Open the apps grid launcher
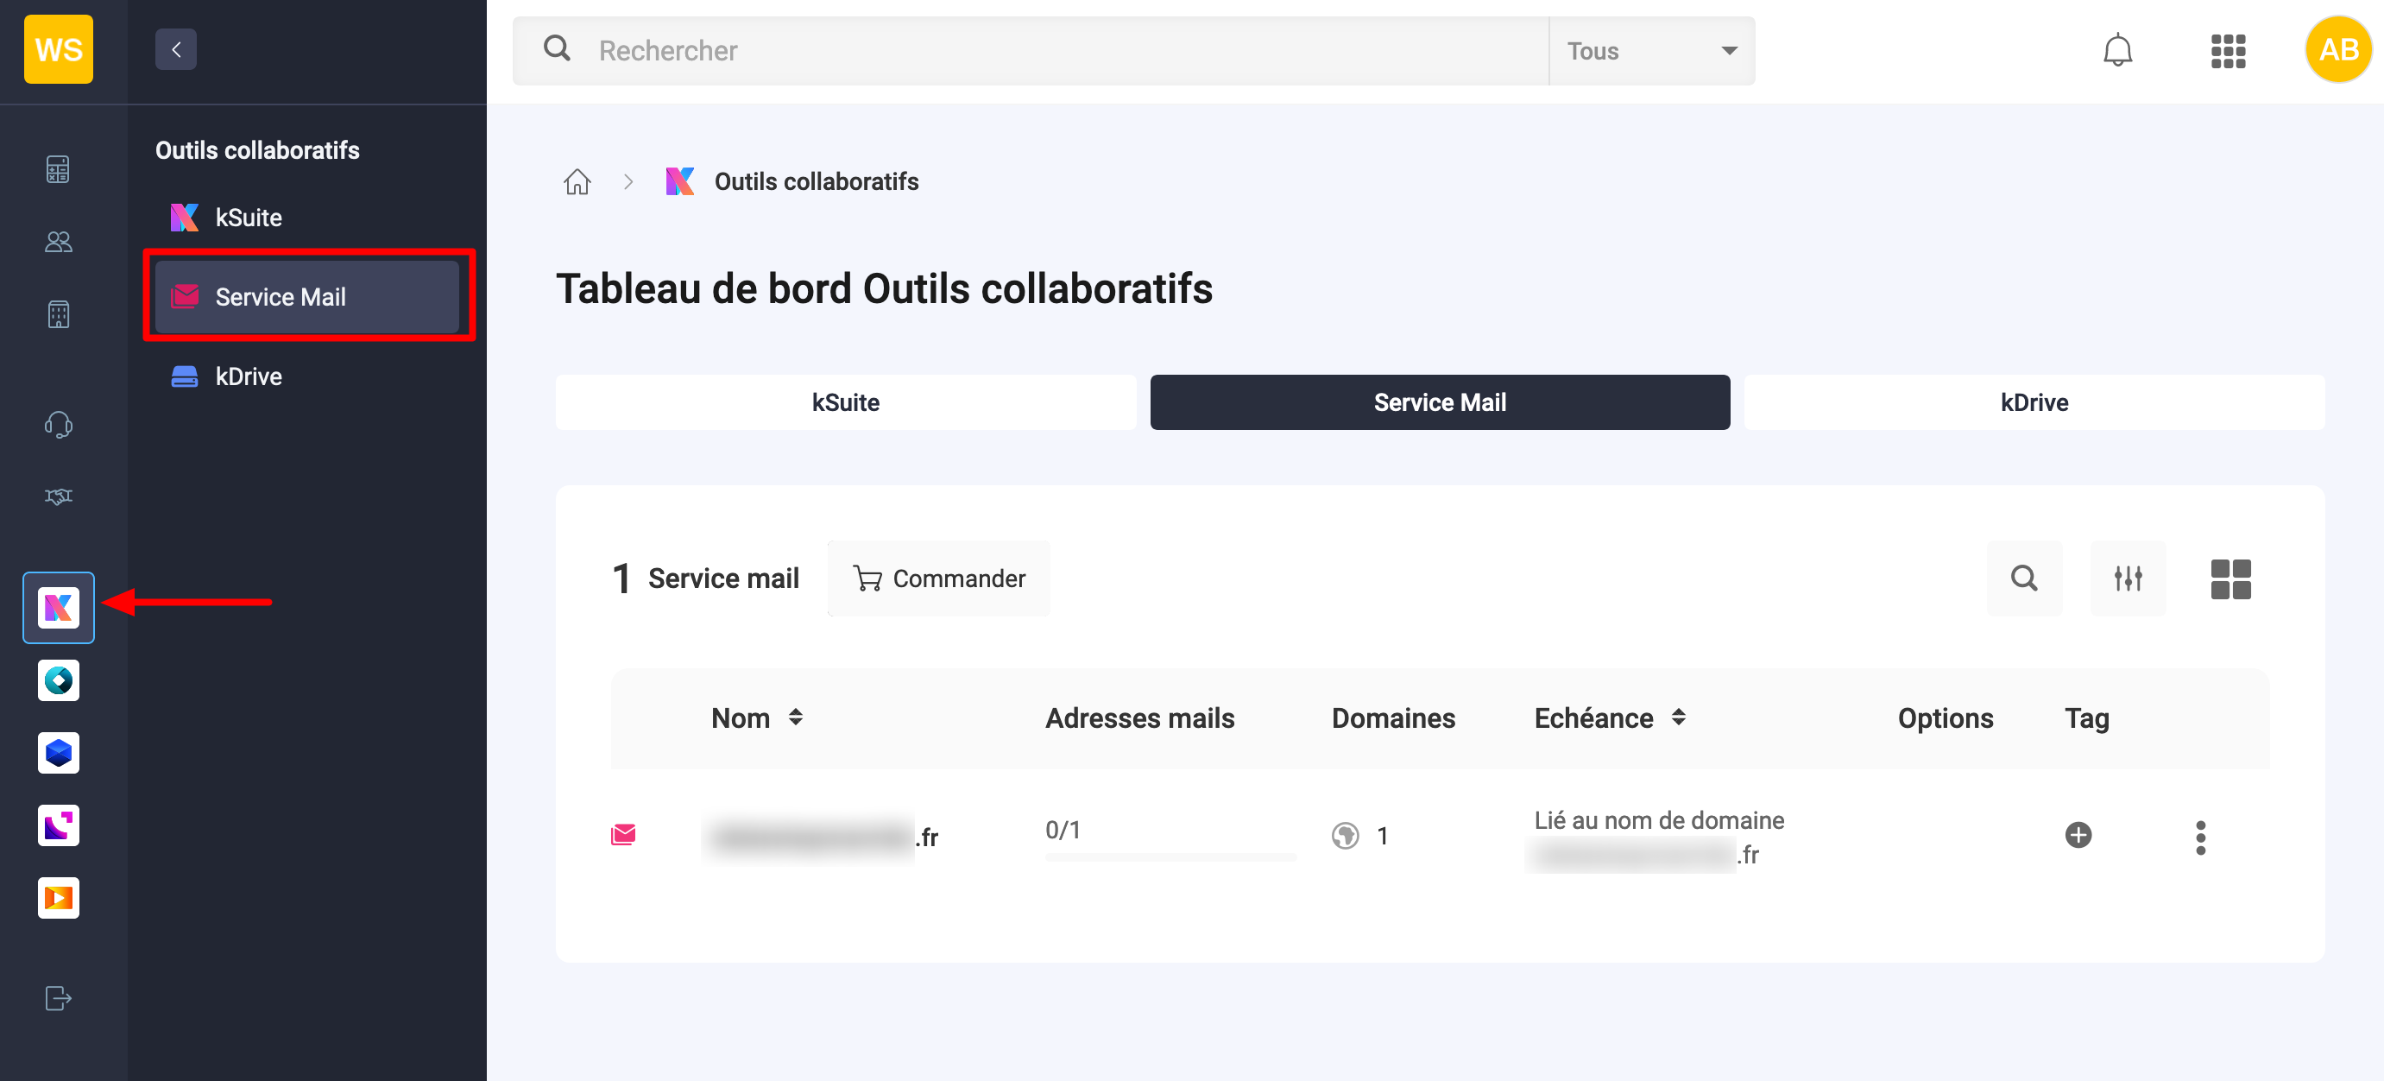This screenshot has height=1081, width=2384. point(2229,51)
